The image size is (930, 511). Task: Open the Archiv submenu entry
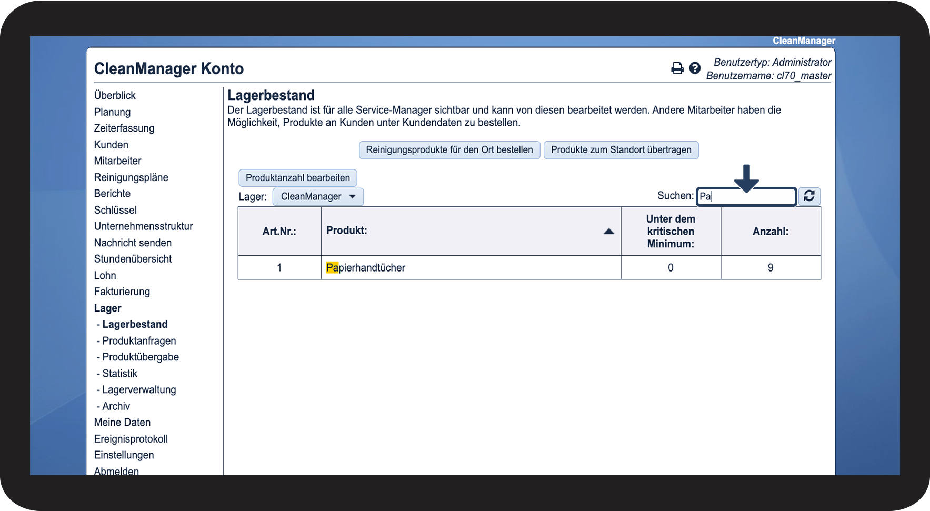pos(116,406)
